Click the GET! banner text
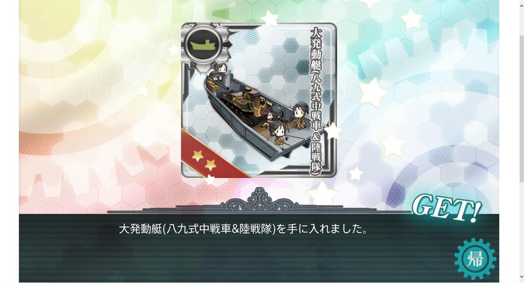Viewport: 524px width, 283px height. pos(446,207)
